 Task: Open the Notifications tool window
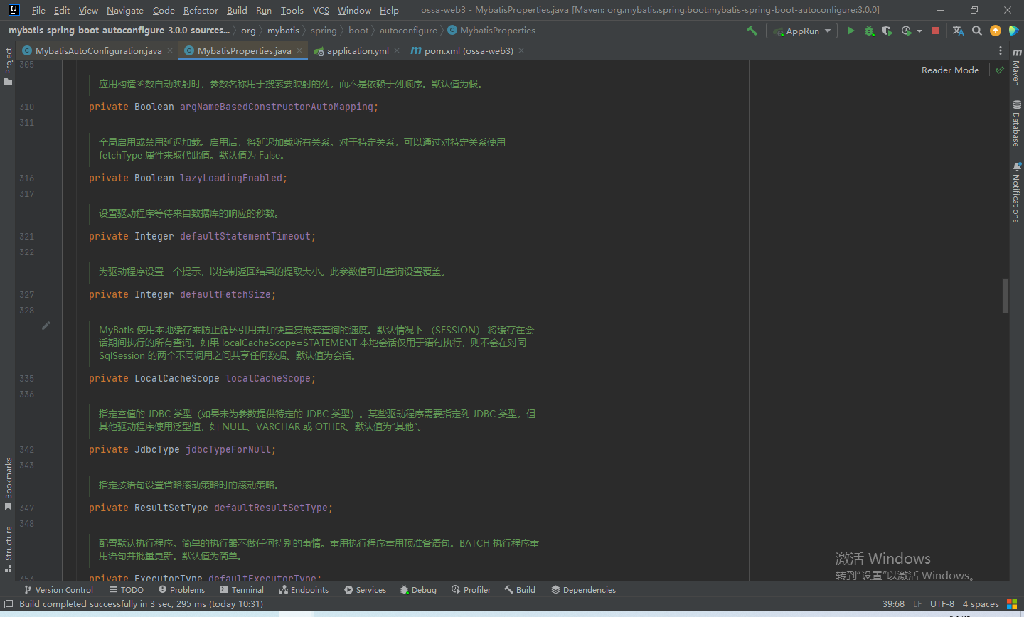1016,192
